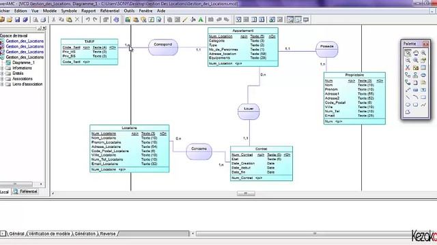Screen dimensions: 437x245
Task: Select the zoom in tool in Palette
Action: (423, 53)
